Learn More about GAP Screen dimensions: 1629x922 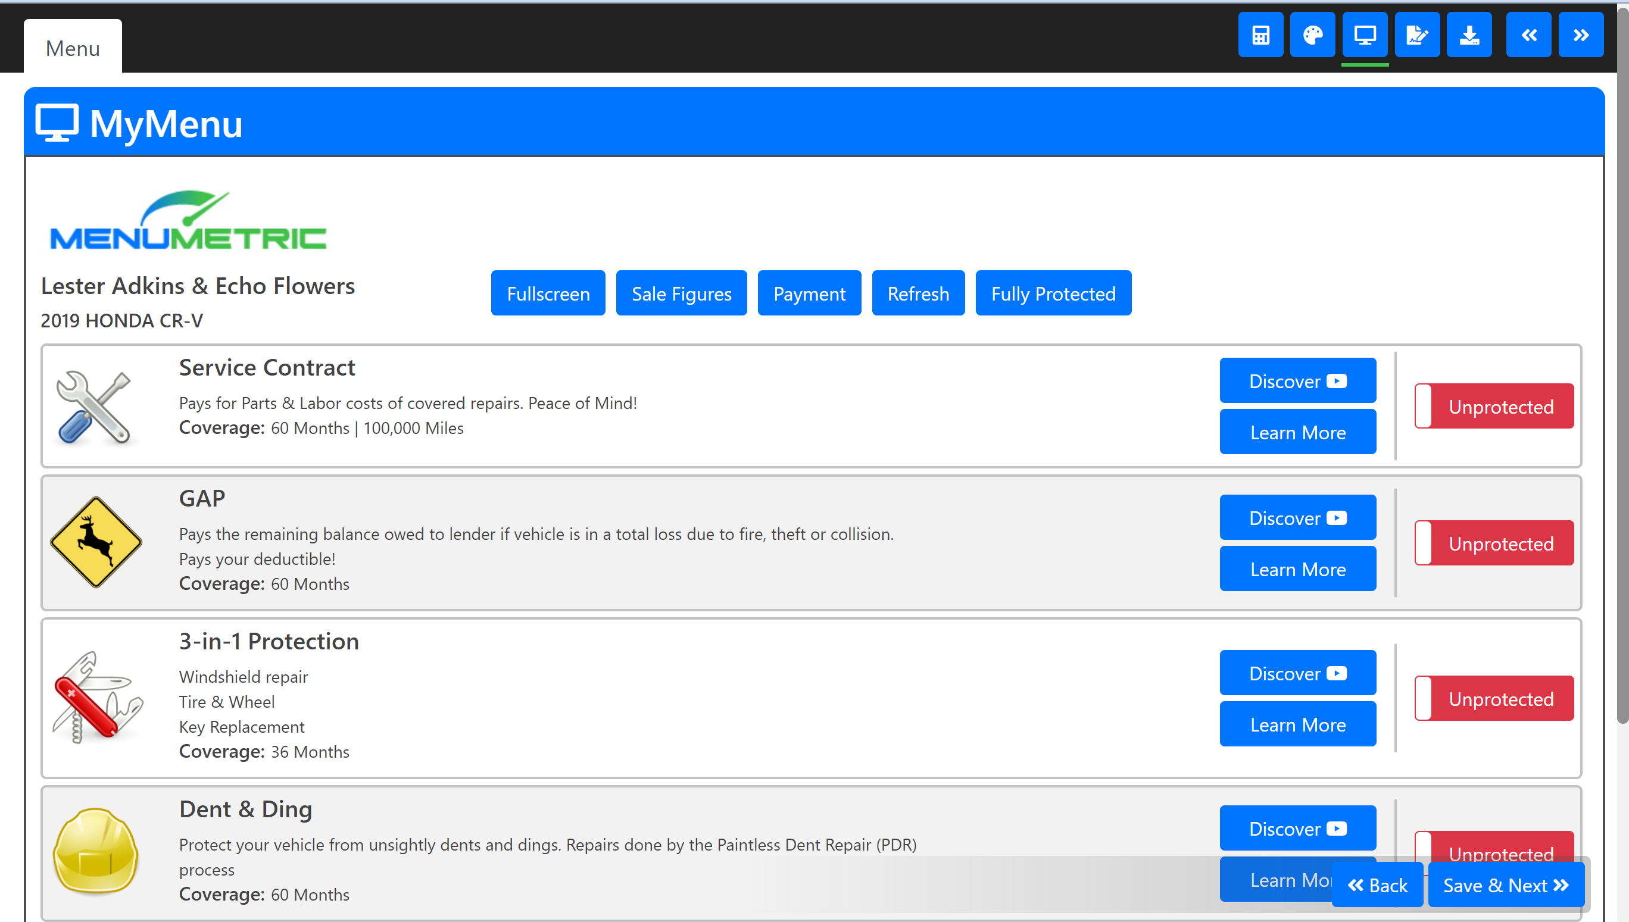click(x=1298, y=568)
